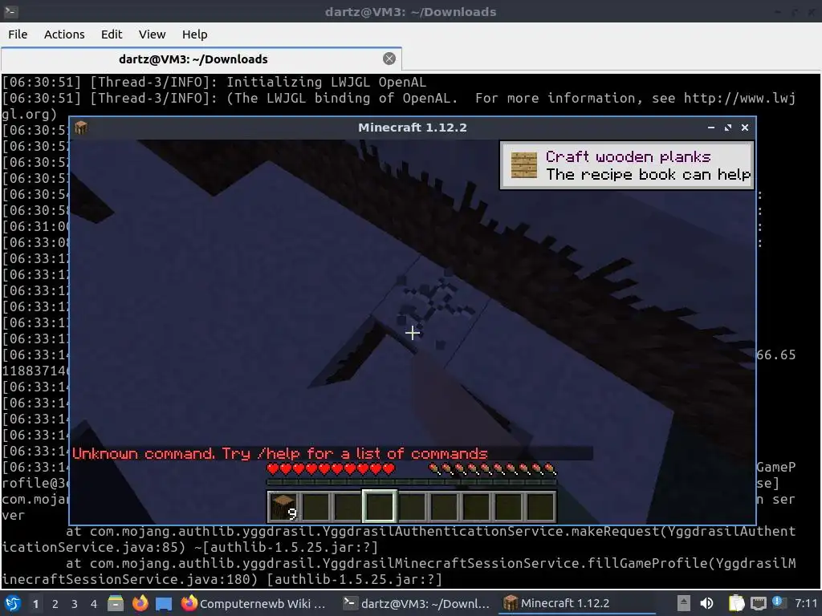Open the Actions menu
This screenshot has height=616, width=822.
pos(64,34)
